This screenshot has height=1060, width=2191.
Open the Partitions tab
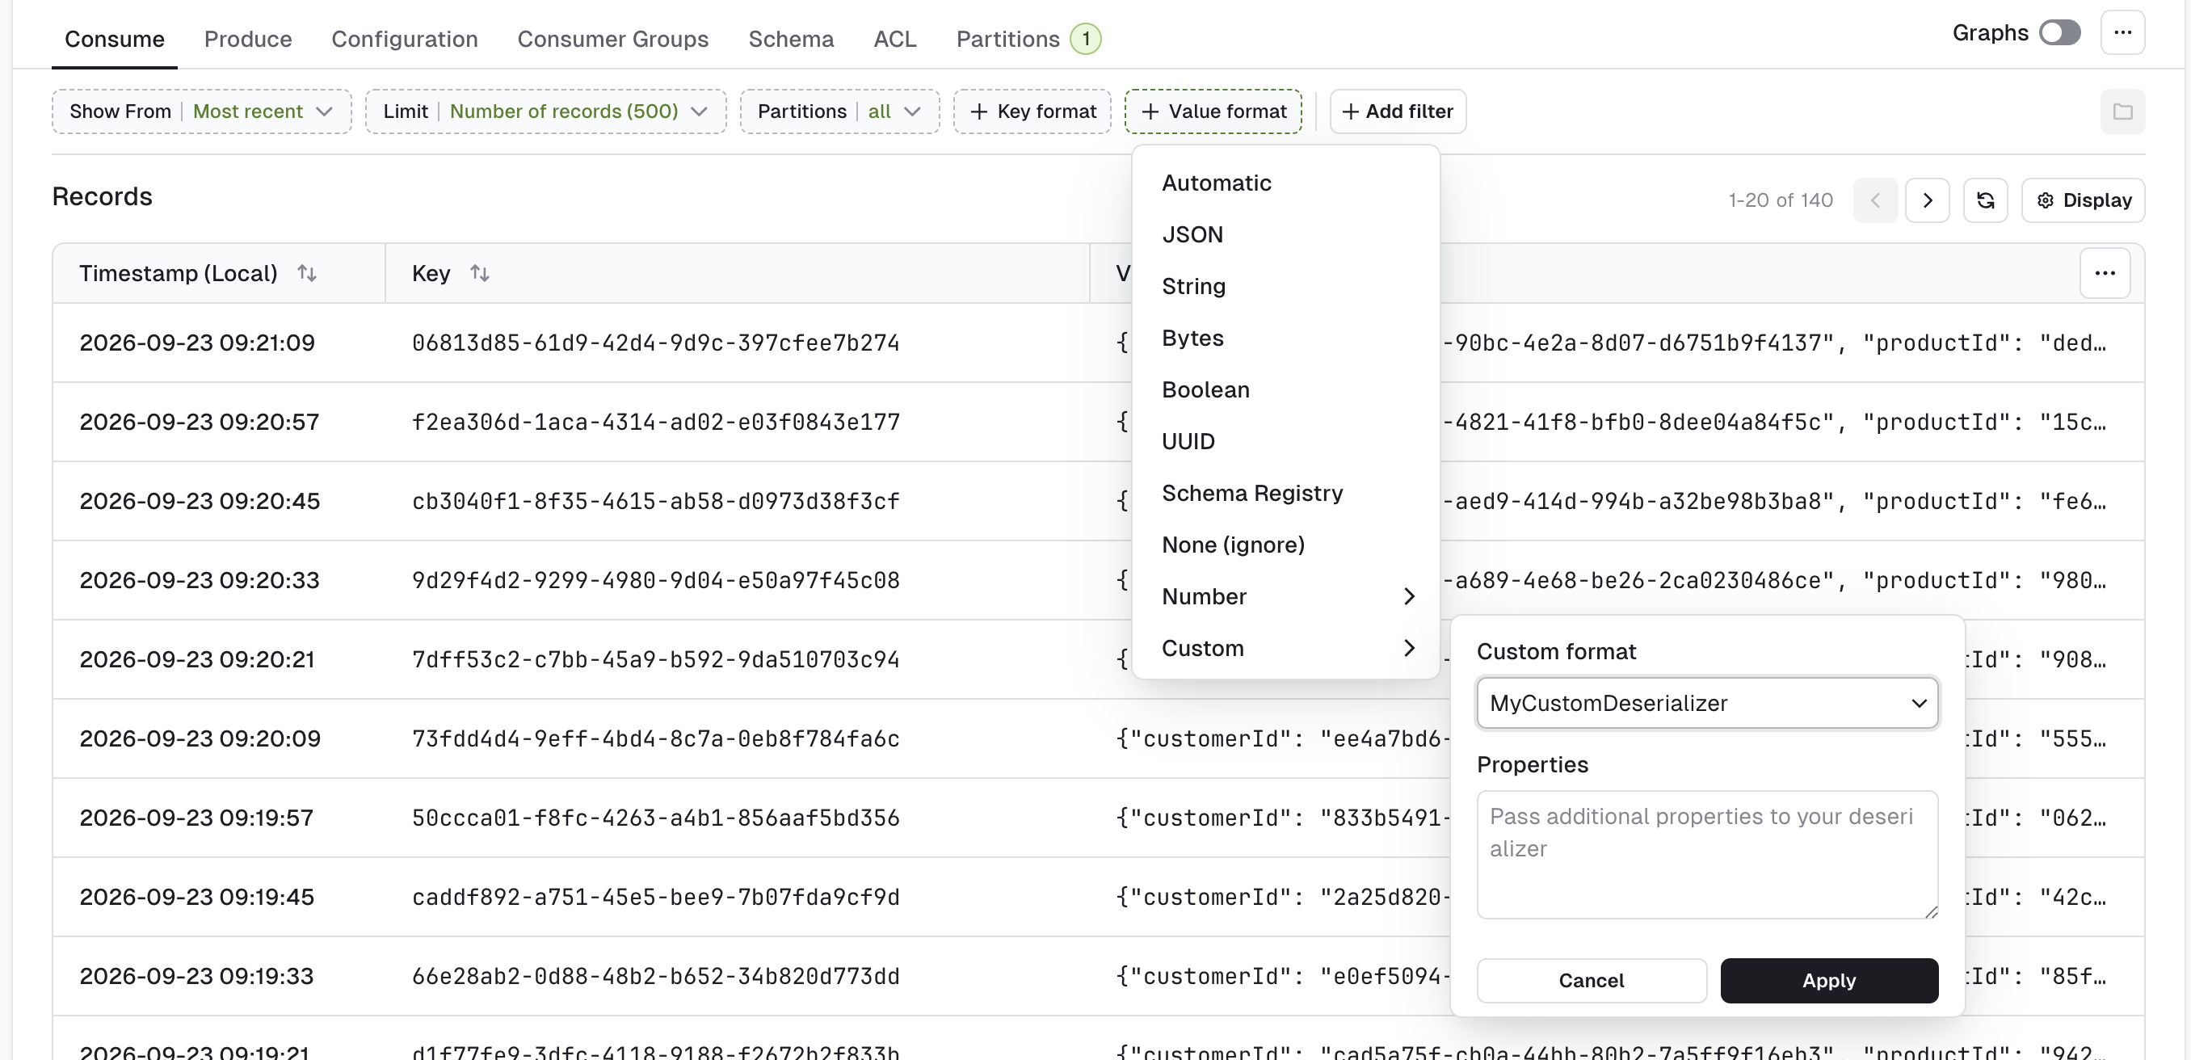(x=1028, y=39)
